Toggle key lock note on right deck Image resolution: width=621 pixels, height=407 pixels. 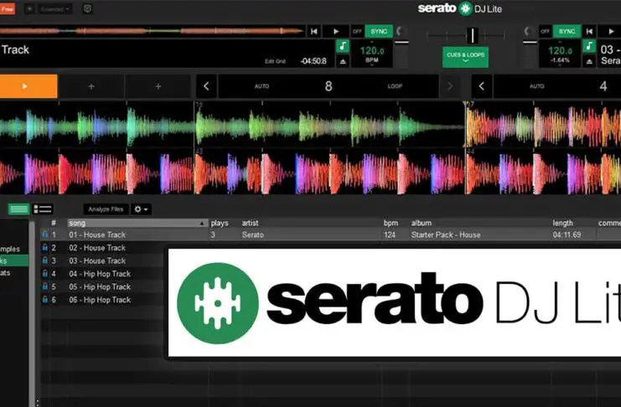[x=589, y=46]
